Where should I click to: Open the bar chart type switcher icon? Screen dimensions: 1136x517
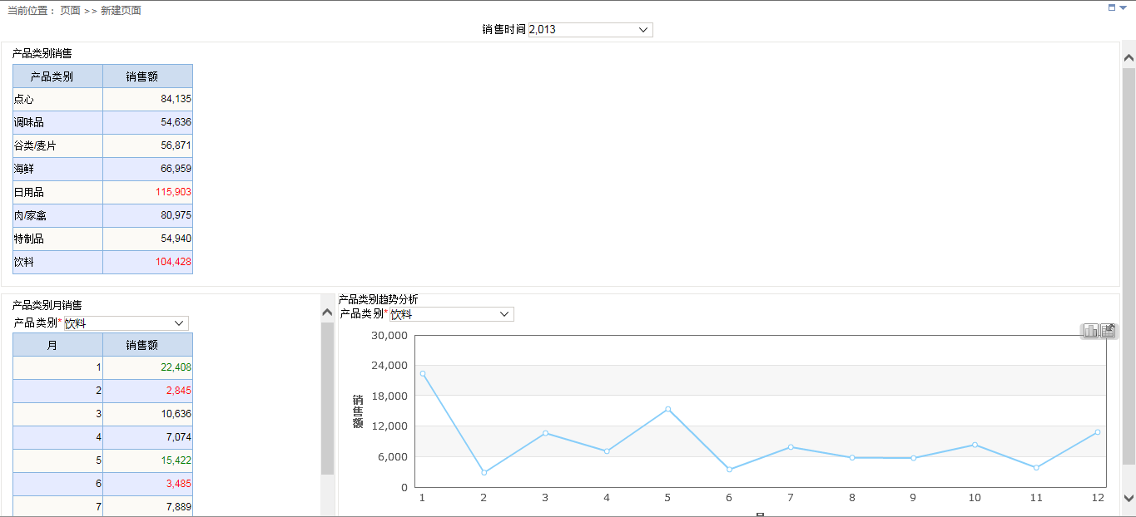coord(1090,331)
